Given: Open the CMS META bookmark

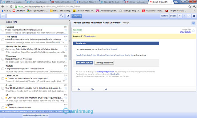Looking at the screenshot, I should pos(19,11).
